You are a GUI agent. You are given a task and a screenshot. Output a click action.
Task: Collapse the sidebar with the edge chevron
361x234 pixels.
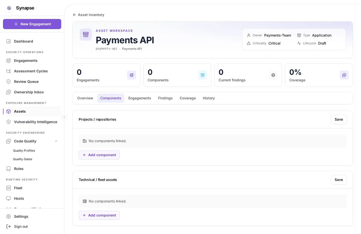[64, 117]
